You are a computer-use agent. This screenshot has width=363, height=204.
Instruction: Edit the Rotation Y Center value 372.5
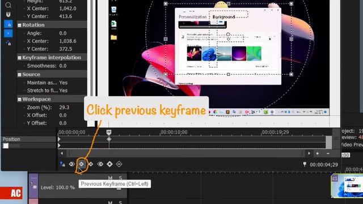point(66,49)
